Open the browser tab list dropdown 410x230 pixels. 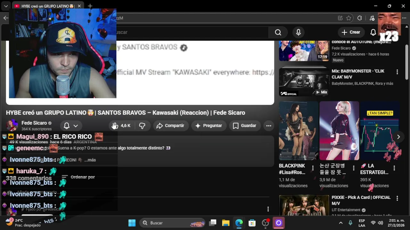[6, 6]
